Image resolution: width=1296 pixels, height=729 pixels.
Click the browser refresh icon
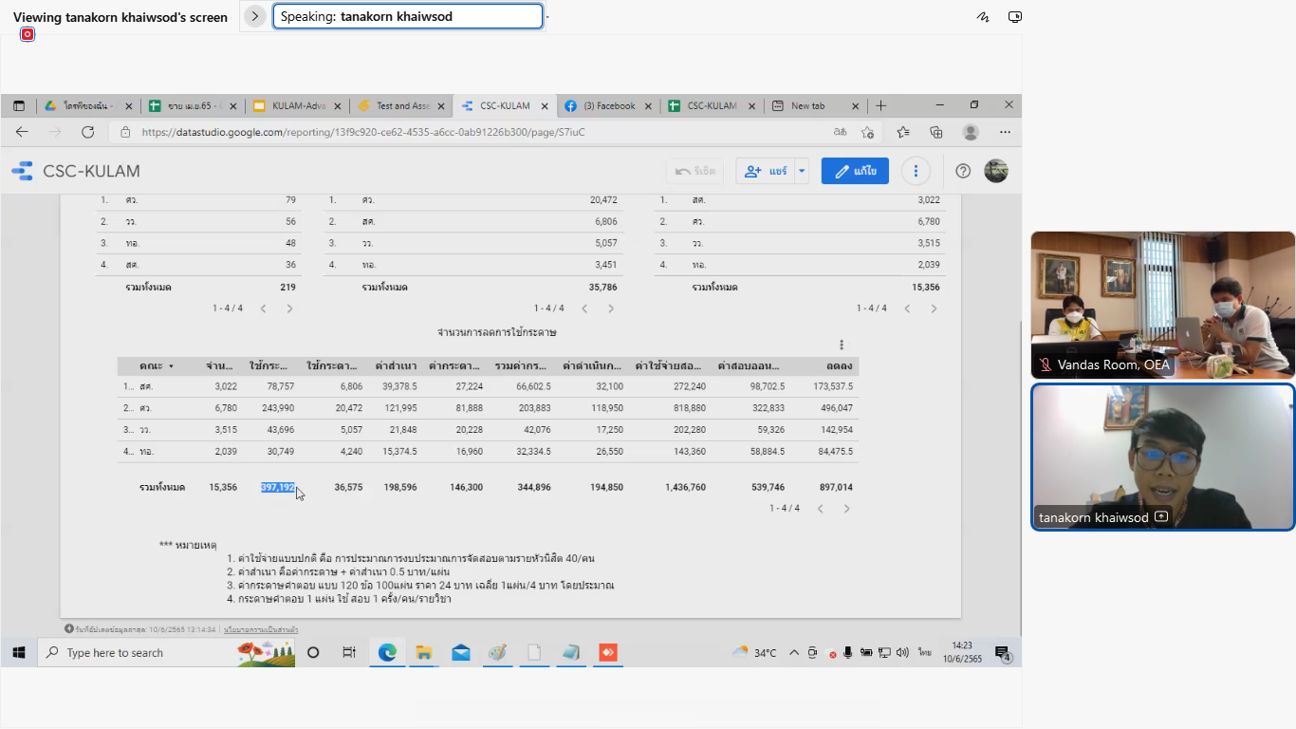point(87,132)
